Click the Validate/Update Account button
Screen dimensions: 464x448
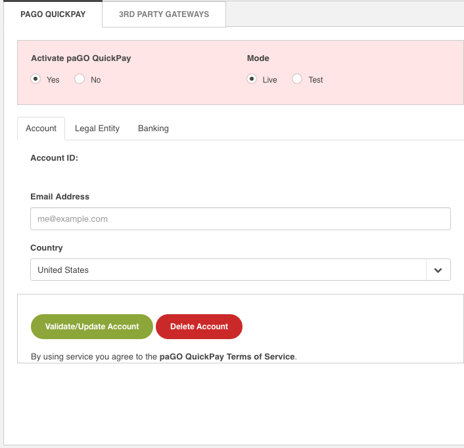pos(92,327)
